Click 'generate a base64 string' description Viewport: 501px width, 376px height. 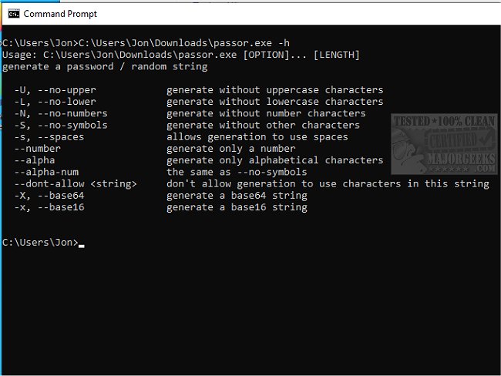(237, 196)
